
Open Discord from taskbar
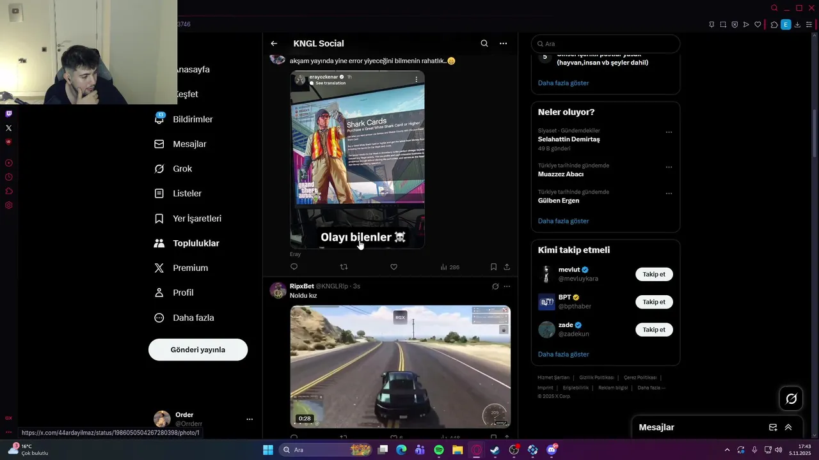(552, 450)
